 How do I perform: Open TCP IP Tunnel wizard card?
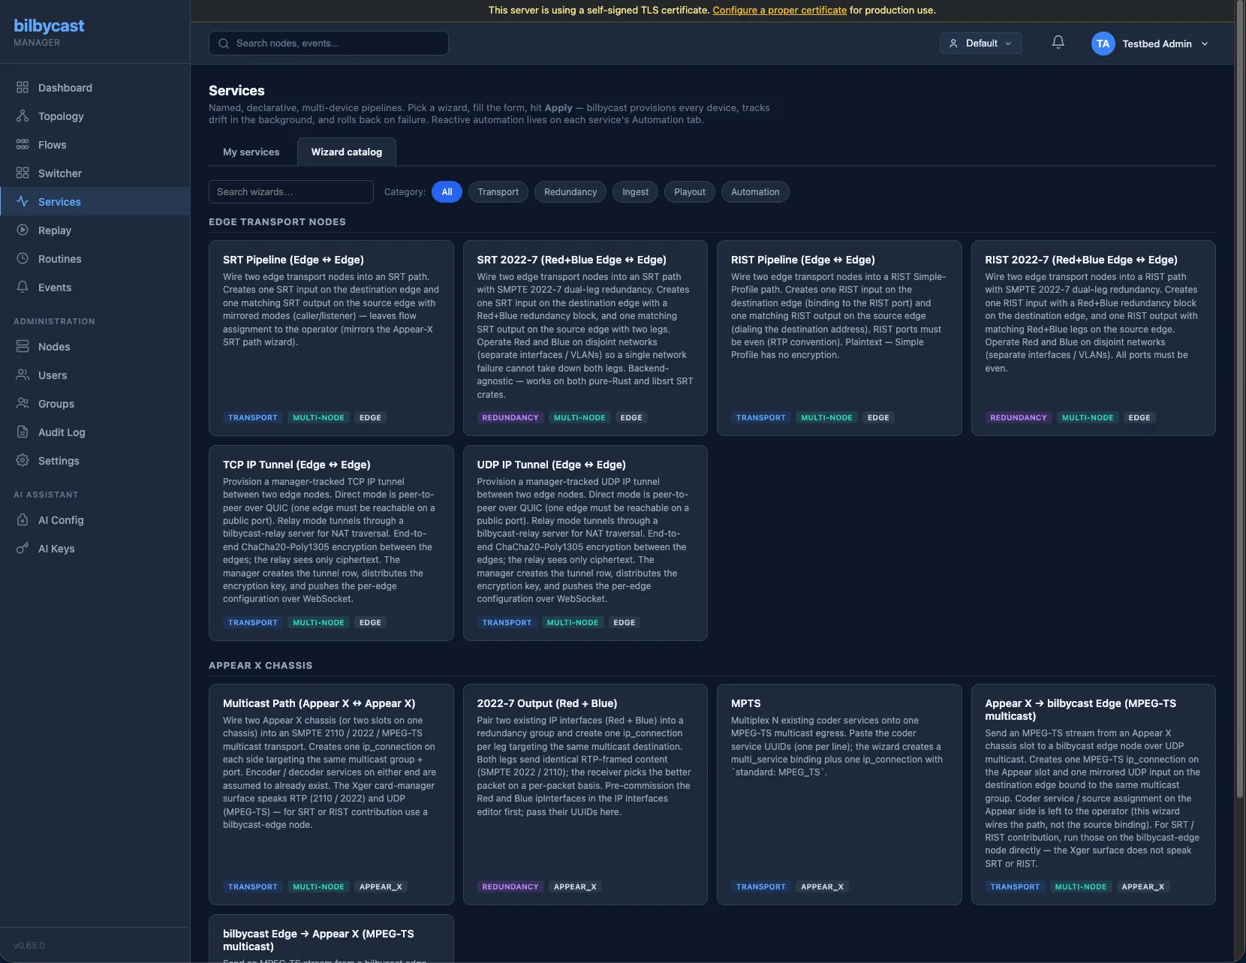pos(331,543)
